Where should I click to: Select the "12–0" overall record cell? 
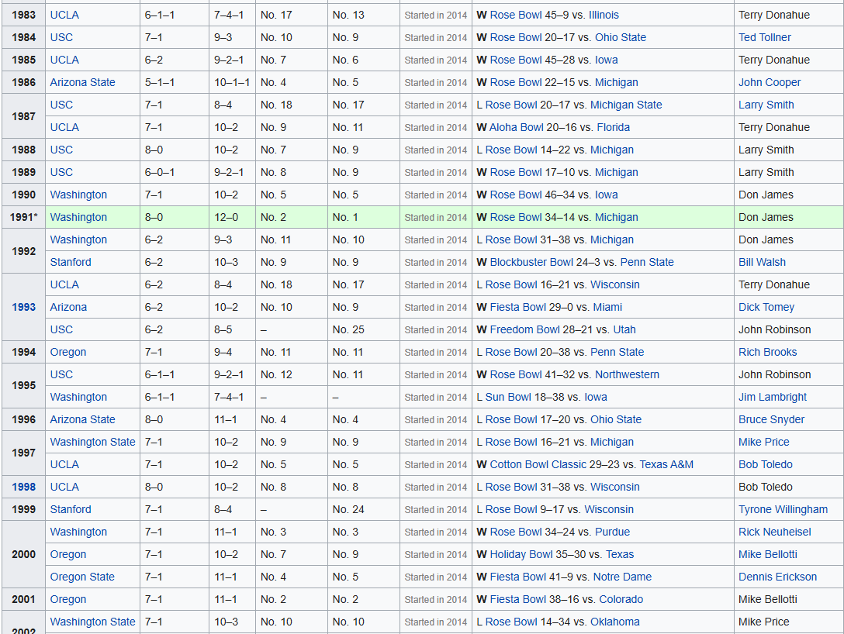pyautogui.click(x=233, y=218)
